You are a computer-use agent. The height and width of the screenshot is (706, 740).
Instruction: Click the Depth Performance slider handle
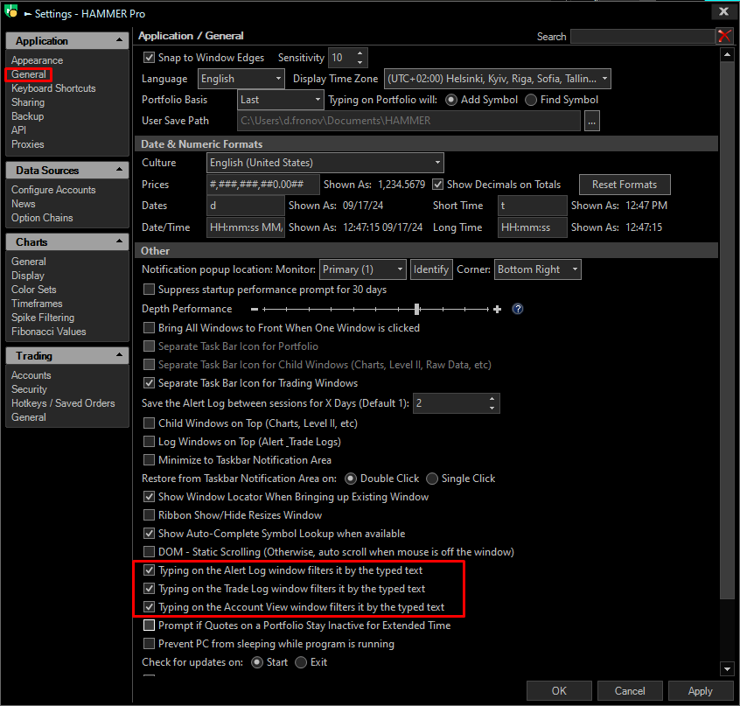pos(416,310)
